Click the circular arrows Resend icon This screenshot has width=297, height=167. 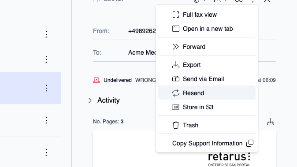pos(175,93)
